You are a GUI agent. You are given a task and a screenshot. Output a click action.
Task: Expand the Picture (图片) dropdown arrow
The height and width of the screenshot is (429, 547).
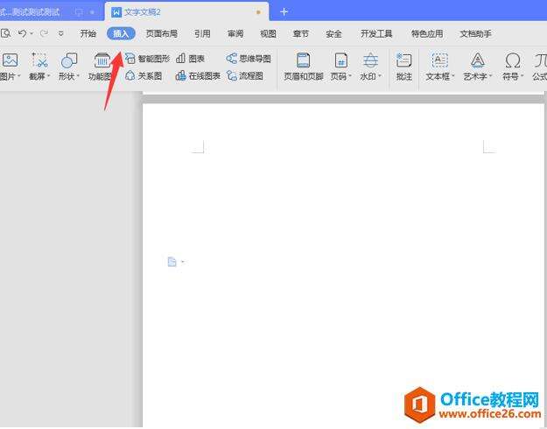(19, 76)
